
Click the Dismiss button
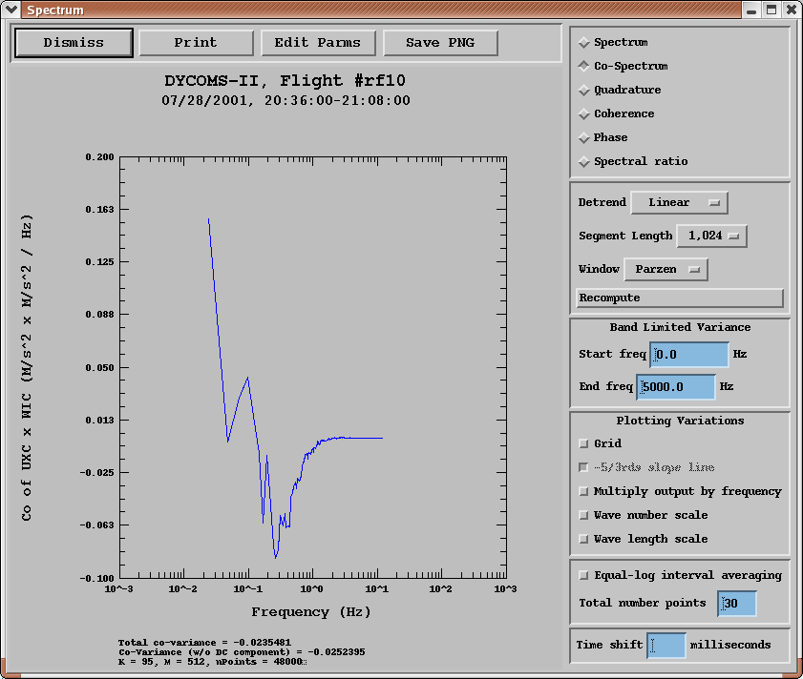tap(74, 43)
